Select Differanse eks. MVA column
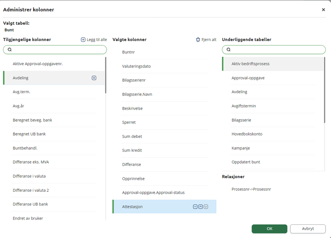 [x=54, y=162]
